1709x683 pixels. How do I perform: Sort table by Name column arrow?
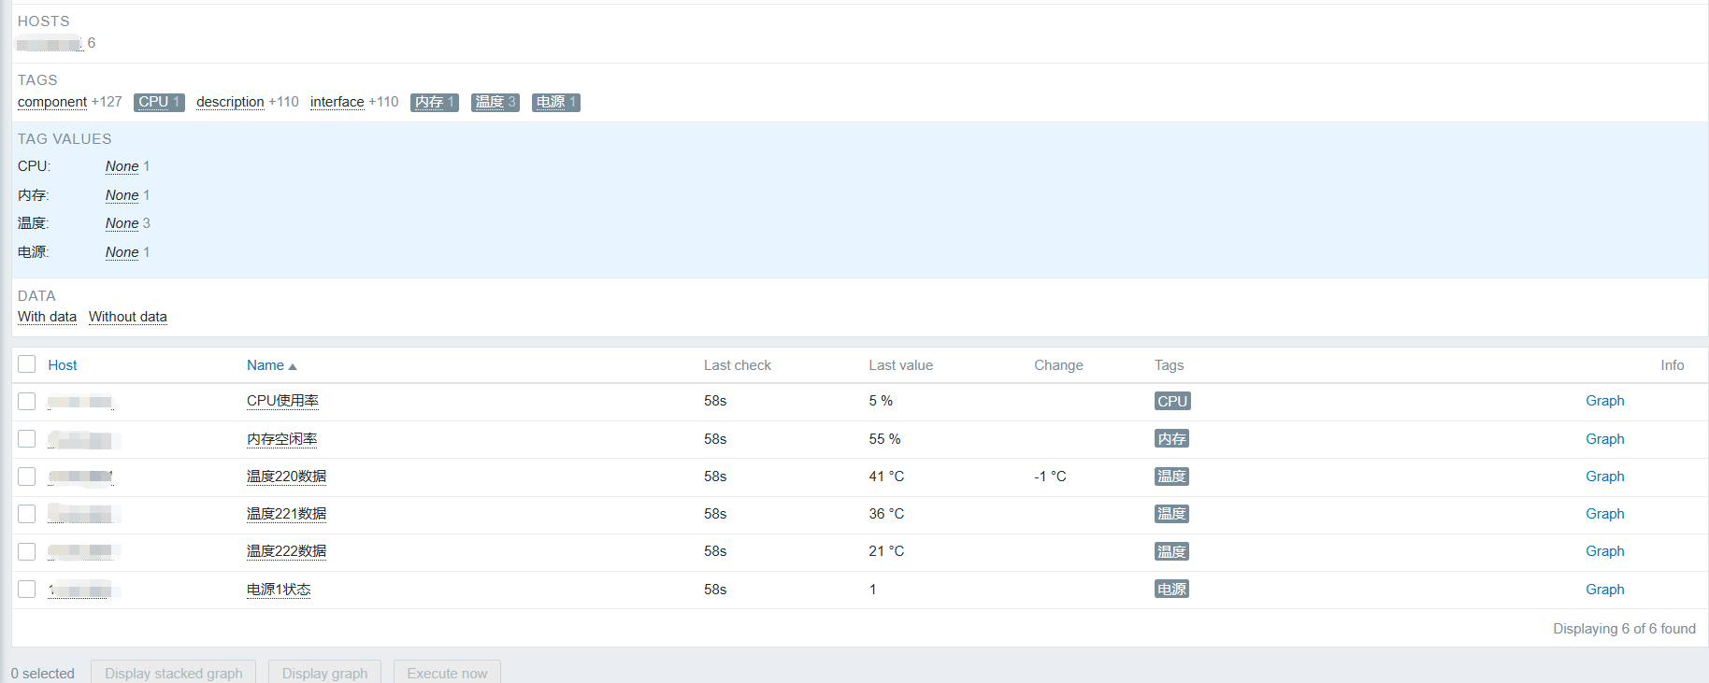pos(292,366)
